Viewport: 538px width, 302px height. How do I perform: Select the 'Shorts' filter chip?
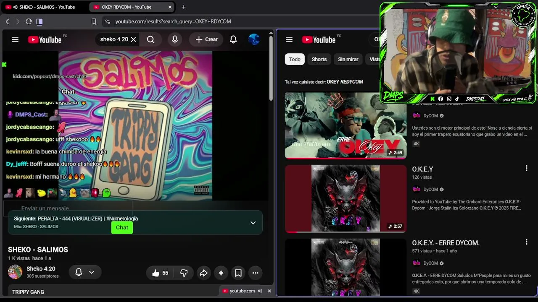tap(319, 59)
